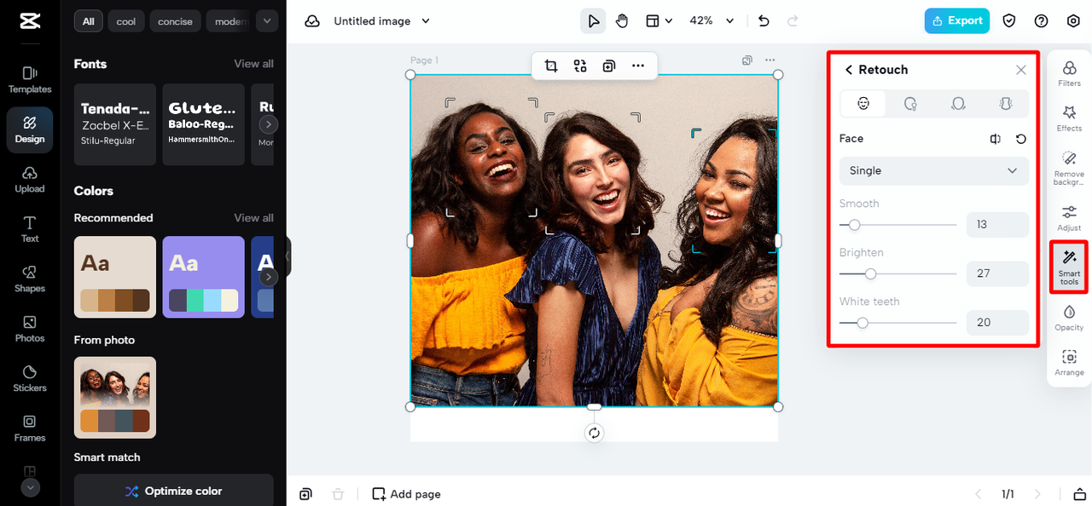Expand the style filter chips dropdown
The image size is (1092, 506).
pos(267,21)
